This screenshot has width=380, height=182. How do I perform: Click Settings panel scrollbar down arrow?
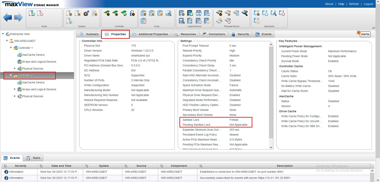(x=271, y=147)
